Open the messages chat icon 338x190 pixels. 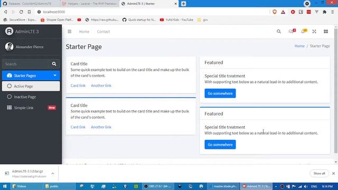click(292, 31)
